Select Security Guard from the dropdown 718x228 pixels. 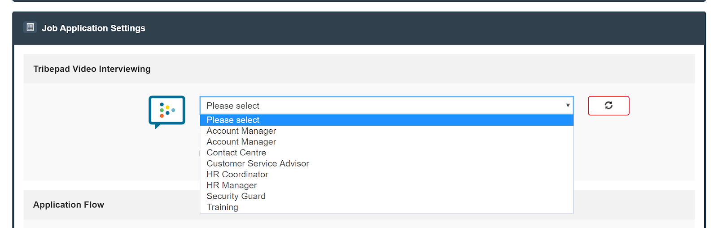[x=386, y=196]
